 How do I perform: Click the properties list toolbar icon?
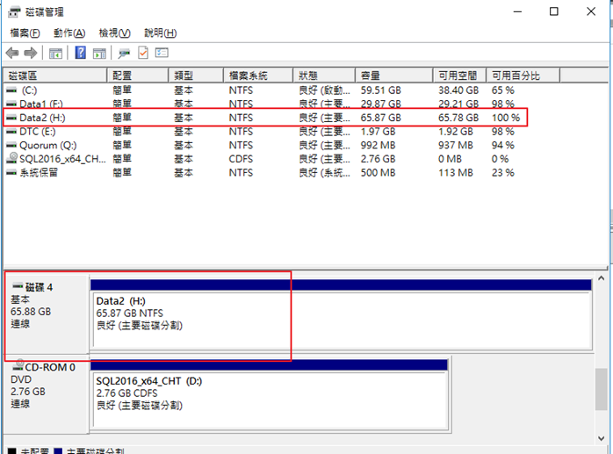(x=162, y=53)
